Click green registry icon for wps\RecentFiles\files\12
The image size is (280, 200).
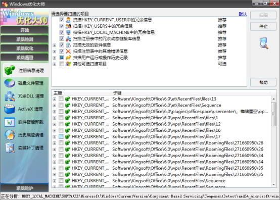(x=67, y=124)
